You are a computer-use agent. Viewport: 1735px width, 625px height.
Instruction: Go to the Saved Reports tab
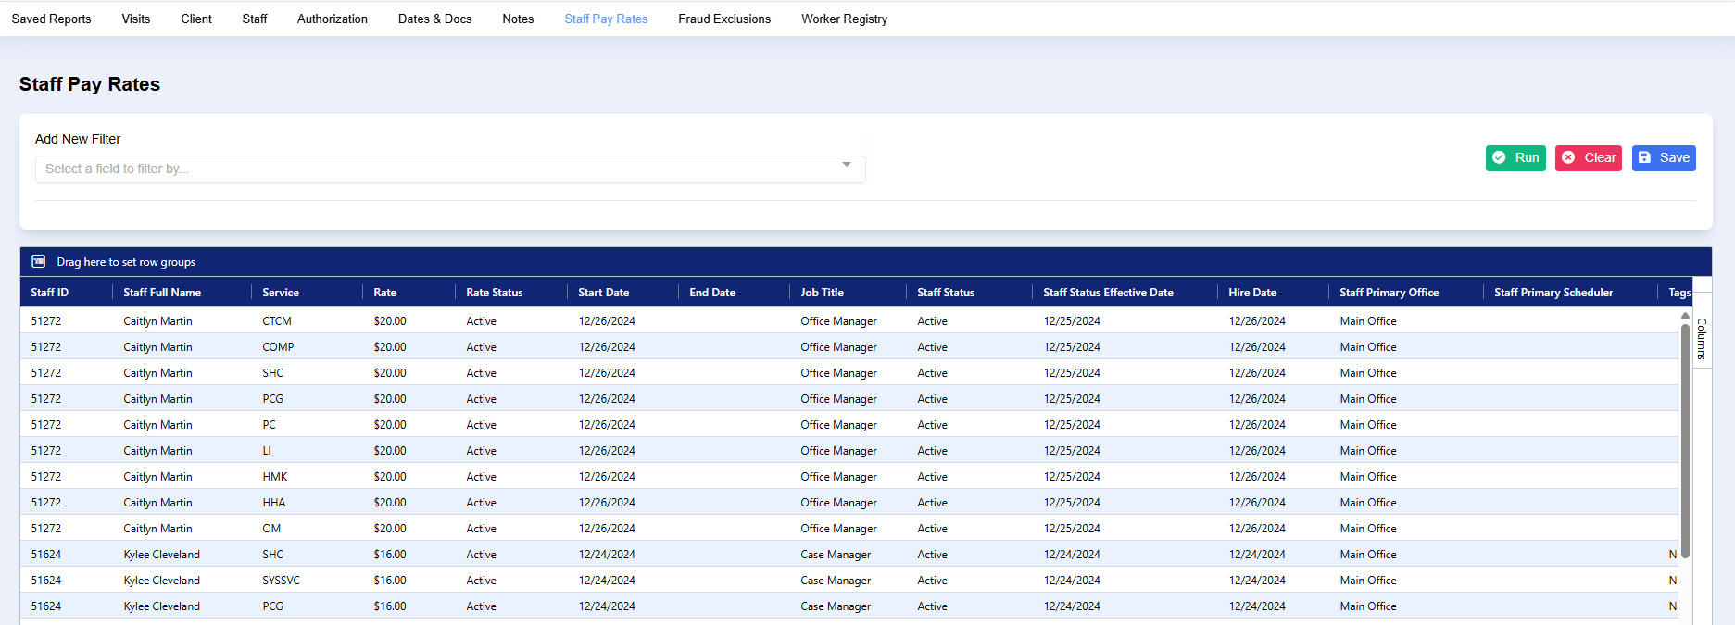51,19
